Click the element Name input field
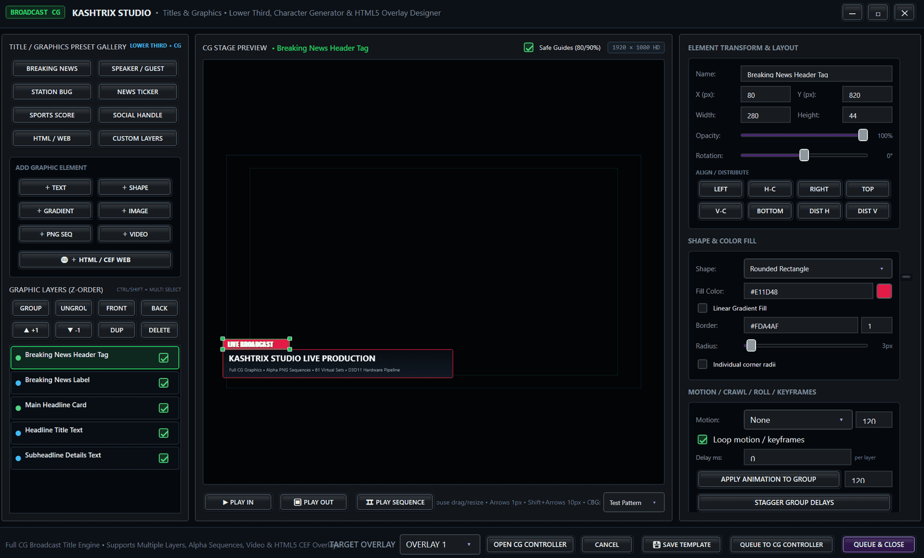The width and height of the screenshot is (924, 558). click(x=816, y=74)
